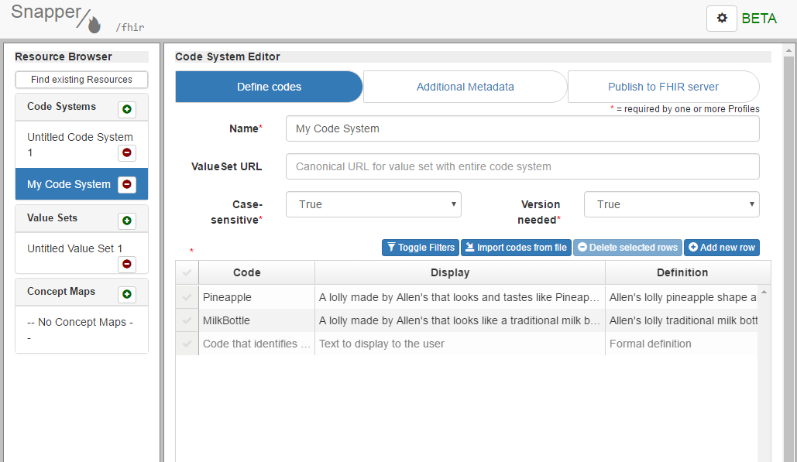Toggle select-all checkbox in table header
The height and width of the screenshot is (462, 797).
(x=187, y=272)
